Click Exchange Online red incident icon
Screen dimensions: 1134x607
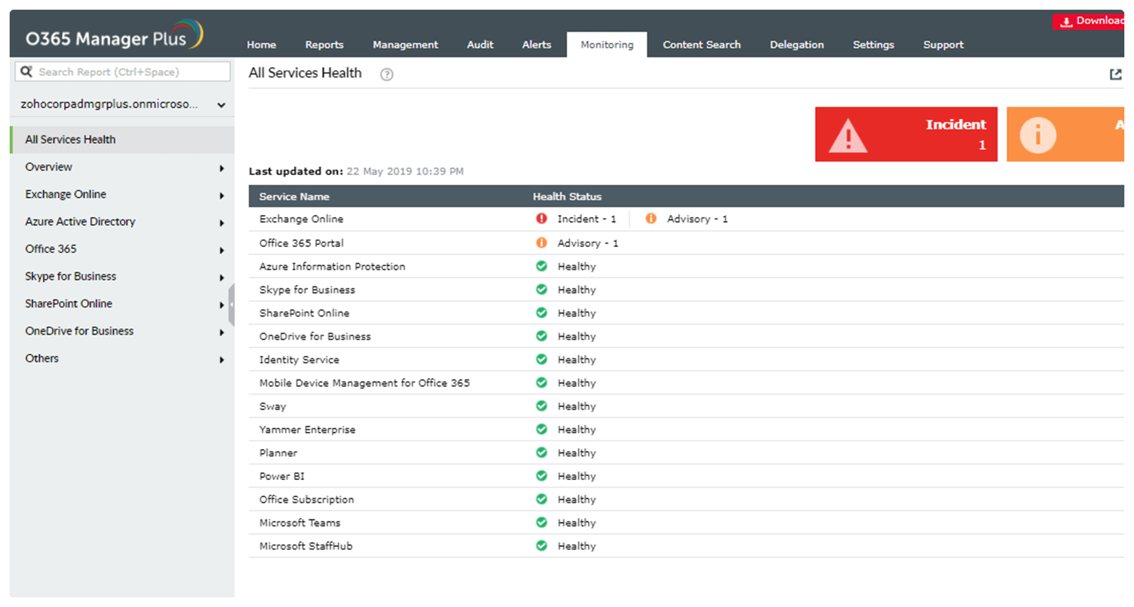[x=542, y=219]
